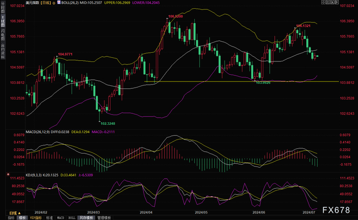Open 合约资料 in left sidebar
The height and width of the screenshot is (220, 358).
point(3,51)
